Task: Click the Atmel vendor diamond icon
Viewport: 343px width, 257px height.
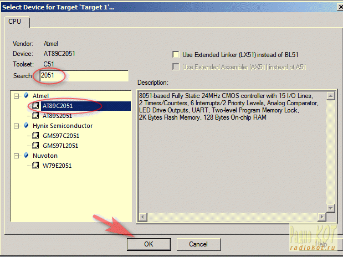Action: (x=26, y=95)
